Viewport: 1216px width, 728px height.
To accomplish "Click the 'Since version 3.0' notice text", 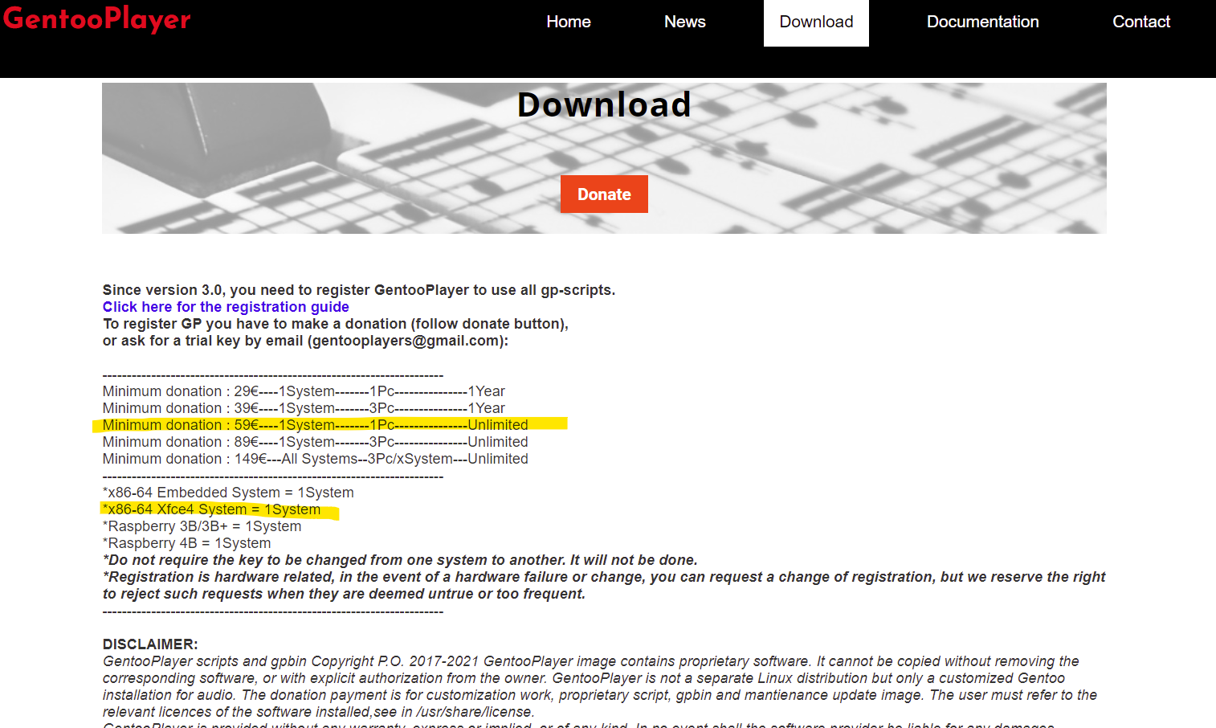I will pyautogui.click(x=359, y=290).
